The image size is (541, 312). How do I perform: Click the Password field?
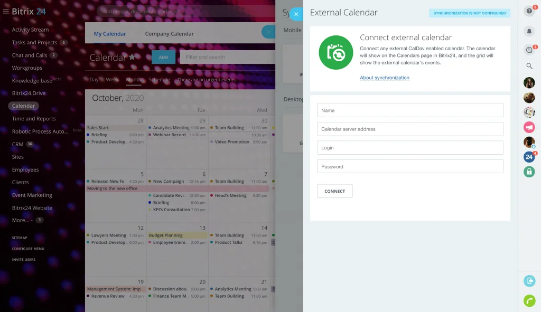(x=410, y=167)
